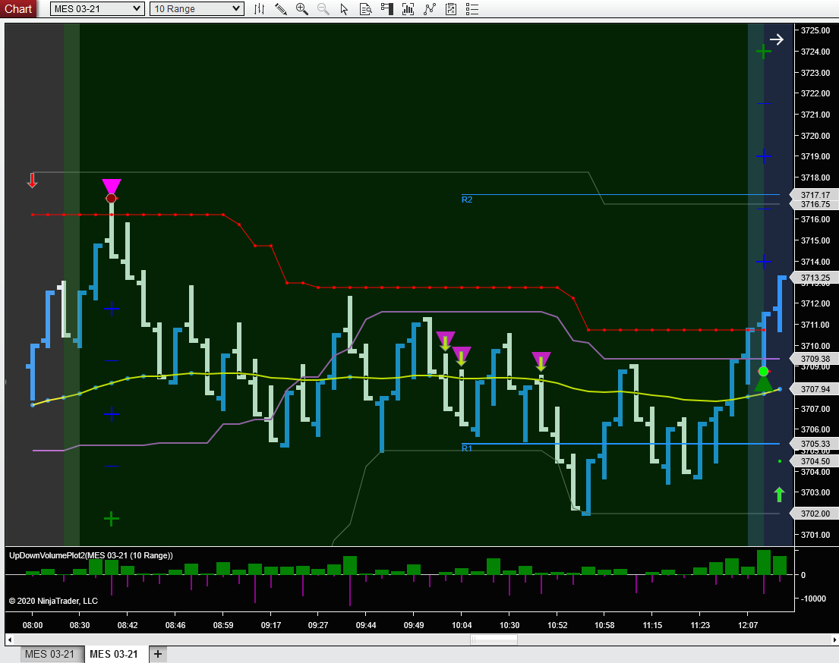This screenshot has height=663, width=839.
Task: Expand the MES 03-21 instrument dropdown
Action: [x=96, y=9]
